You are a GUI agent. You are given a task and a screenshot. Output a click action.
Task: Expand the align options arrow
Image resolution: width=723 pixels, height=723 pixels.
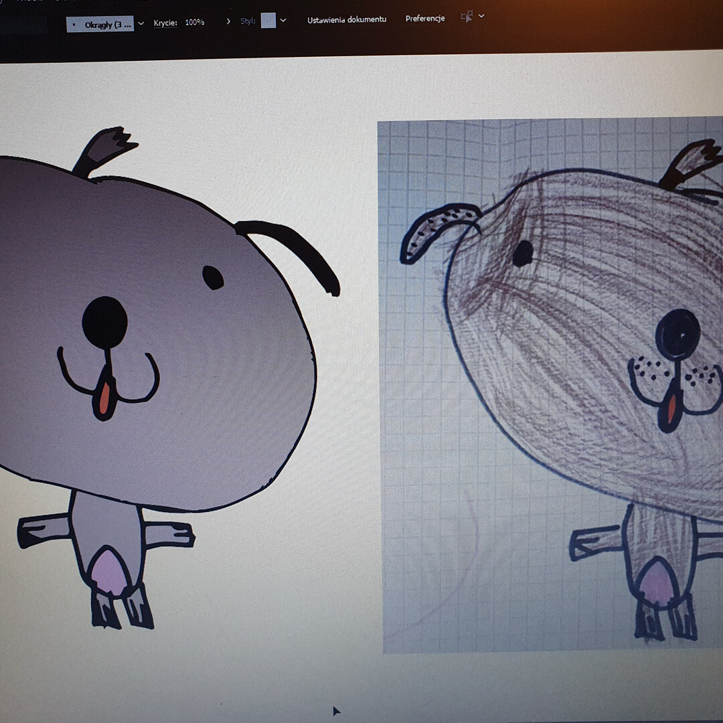click(x=481, y=15)
